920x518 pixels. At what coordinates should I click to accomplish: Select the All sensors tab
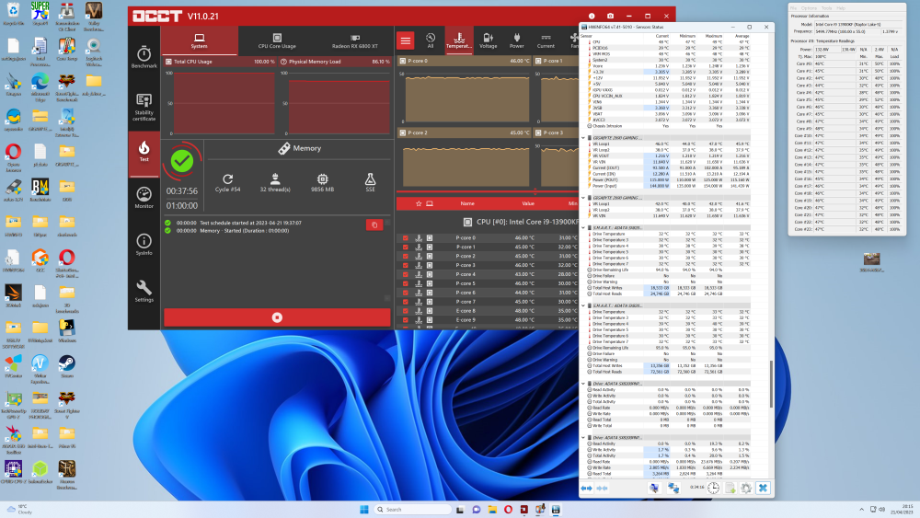click(430, 40)
